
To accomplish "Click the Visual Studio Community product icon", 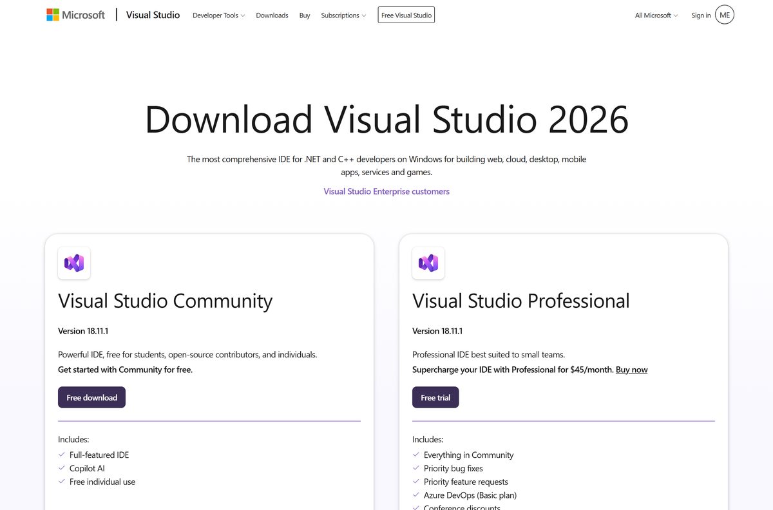I will 74,263.
